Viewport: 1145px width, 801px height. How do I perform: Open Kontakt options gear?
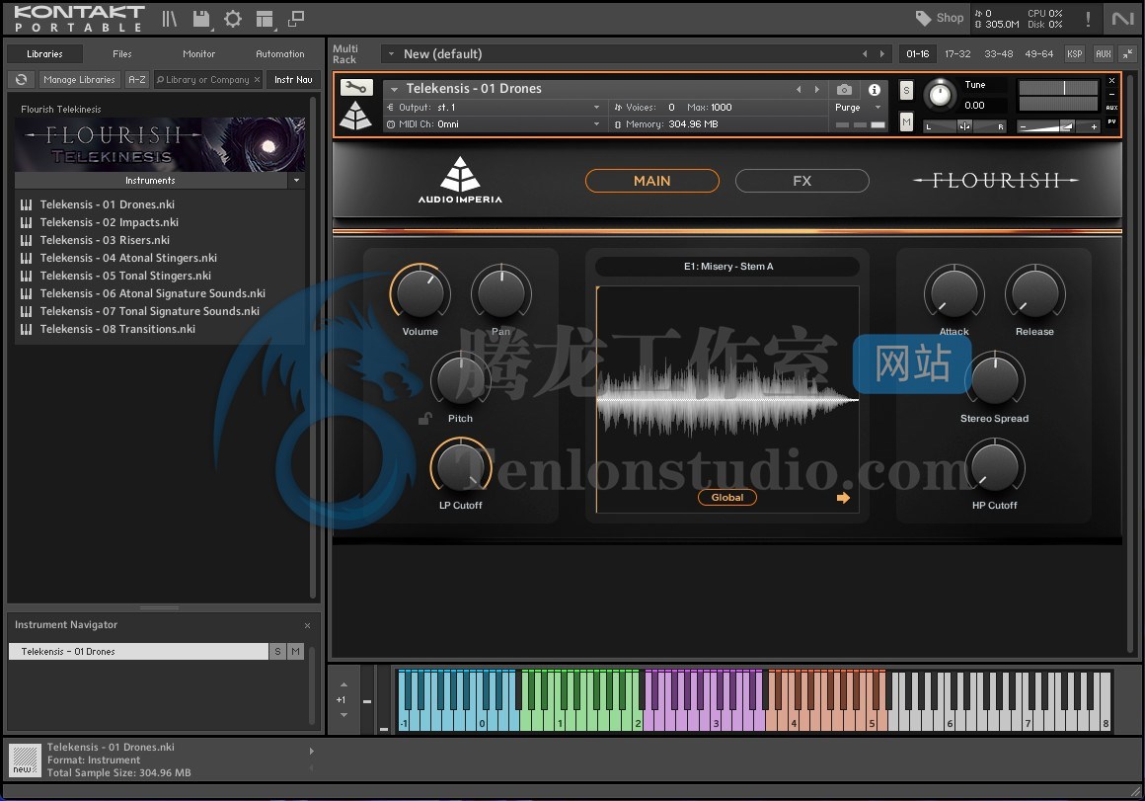coord(233,19)
